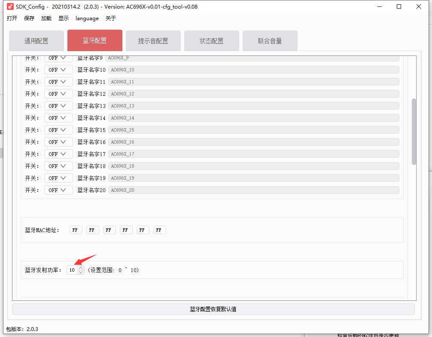Viewport: 432px width, 337px height.
Task: Click the 保存 menu item
Action: pyautogui.click(x=29, y=18)
